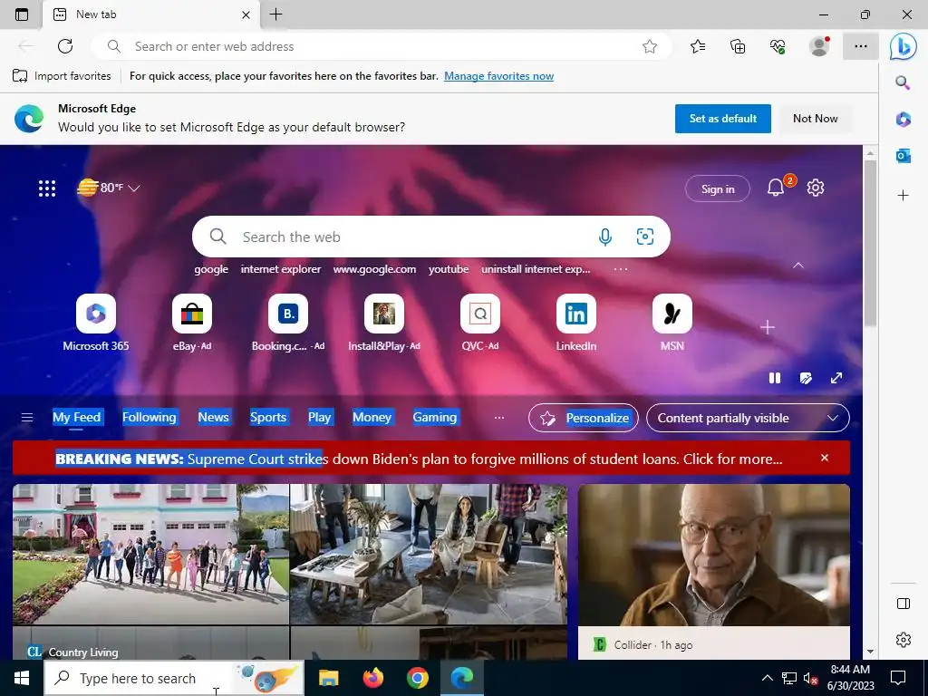Open the Collections icon
This screenshot has width=928, height=696.
tap(738, 46)
